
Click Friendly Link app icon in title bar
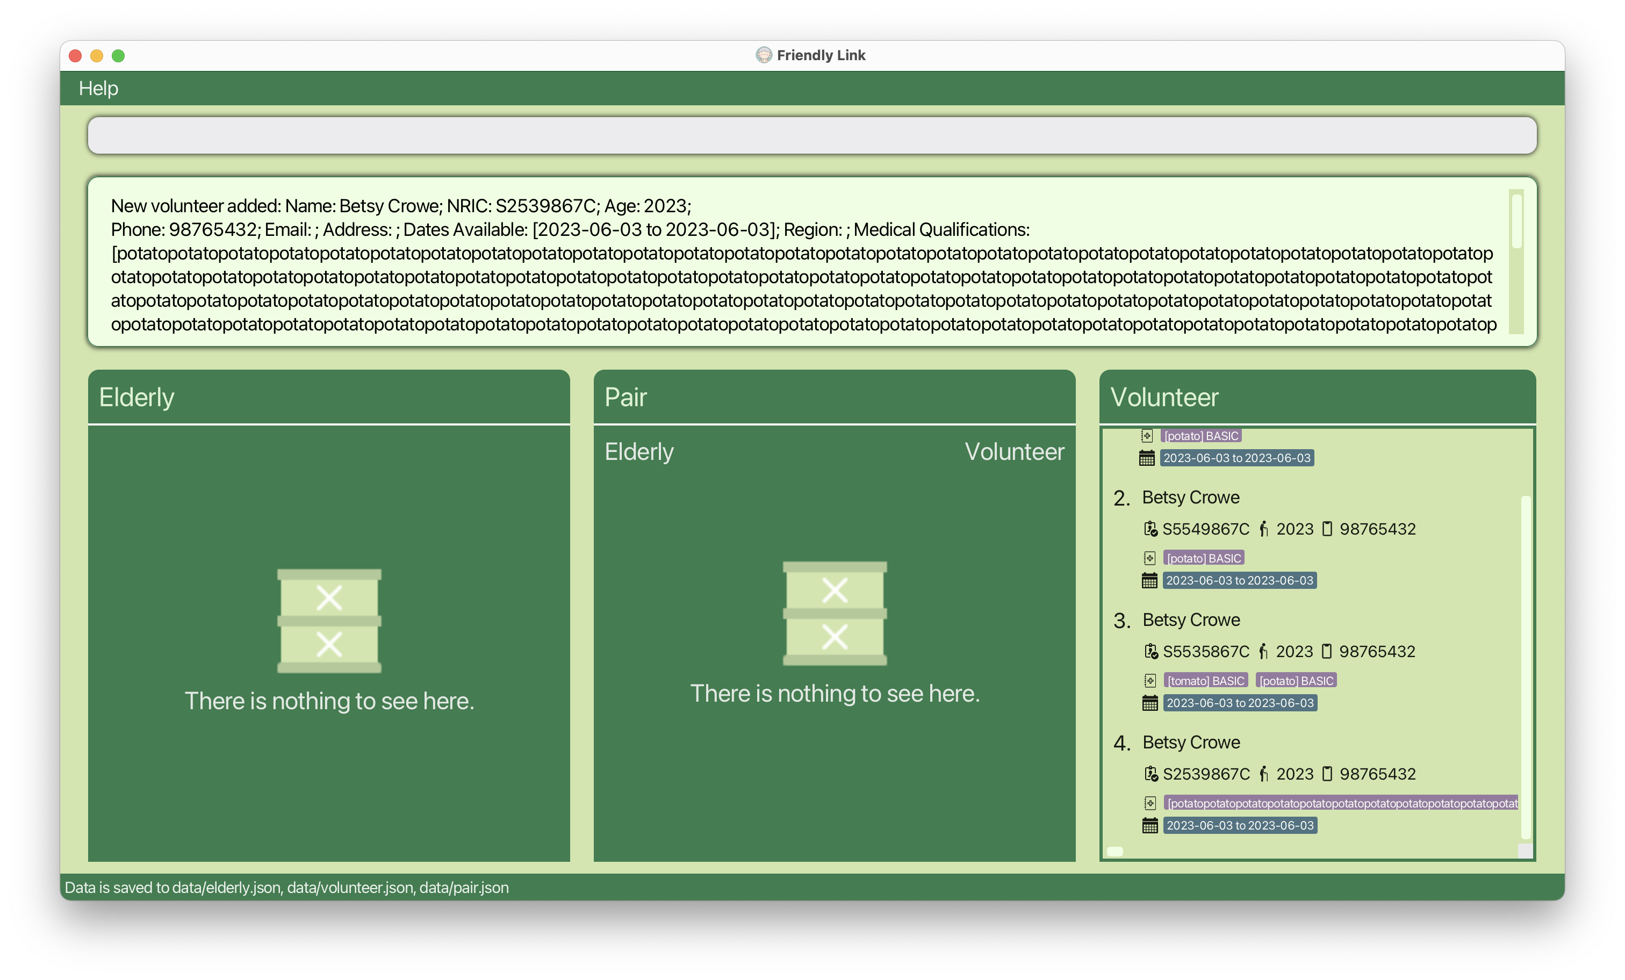(763, 55)
